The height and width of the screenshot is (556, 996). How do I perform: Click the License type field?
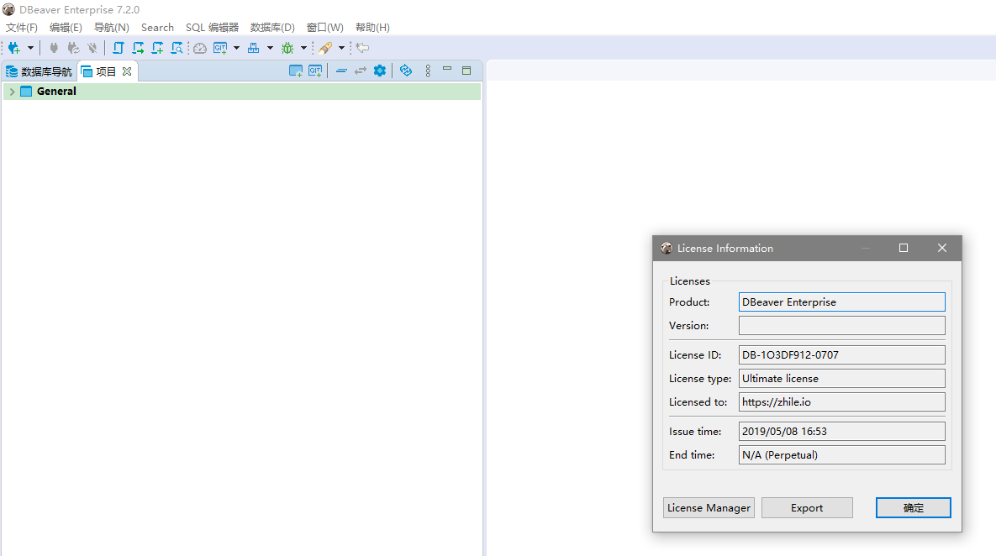[x=841, y=378]
